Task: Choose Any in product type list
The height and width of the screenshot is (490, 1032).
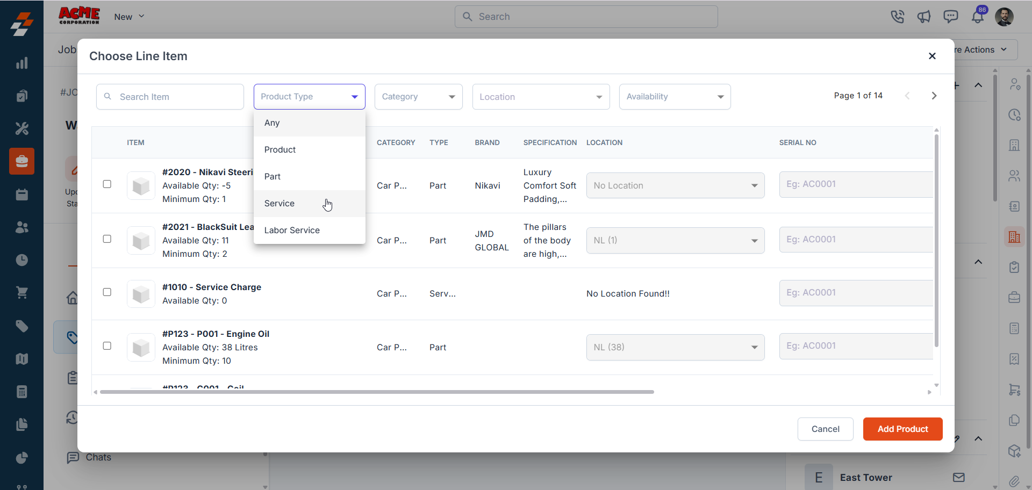Action: click(x=310, y=123)
